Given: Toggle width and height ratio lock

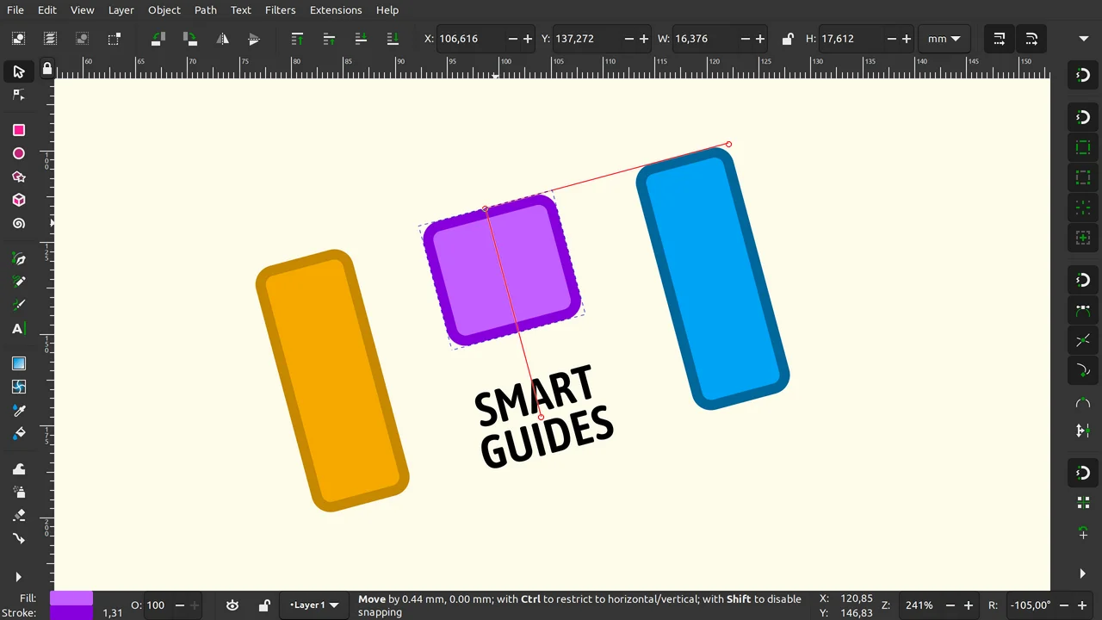Looking at the screenshot, I should click(x=787, y=39).
